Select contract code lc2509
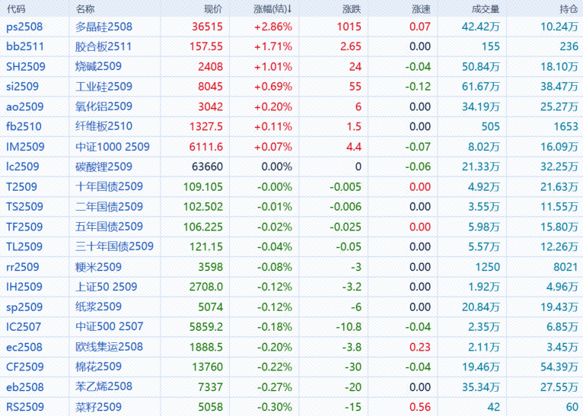Image resolution: width=583 pixels, height=416 pixels. tap(21, 166)
